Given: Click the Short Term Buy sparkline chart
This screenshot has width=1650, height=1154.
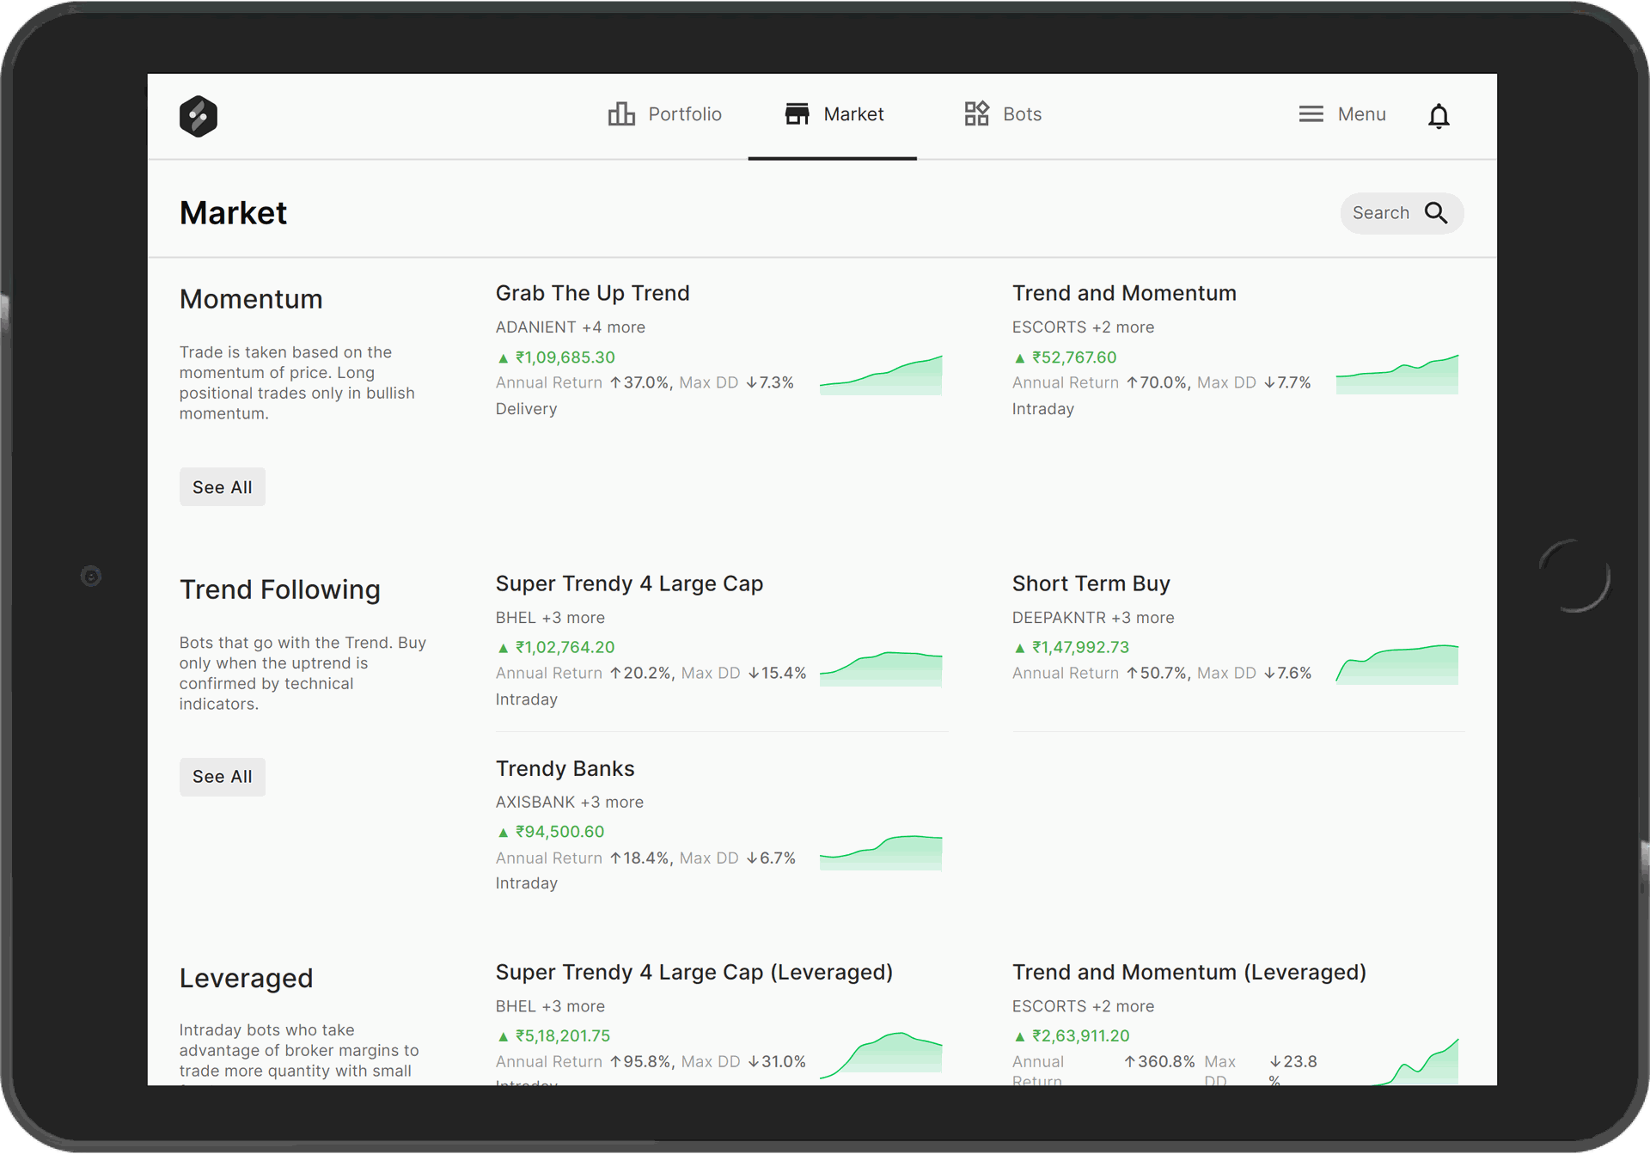Looking at the screenshot, I should point(1396,665).
